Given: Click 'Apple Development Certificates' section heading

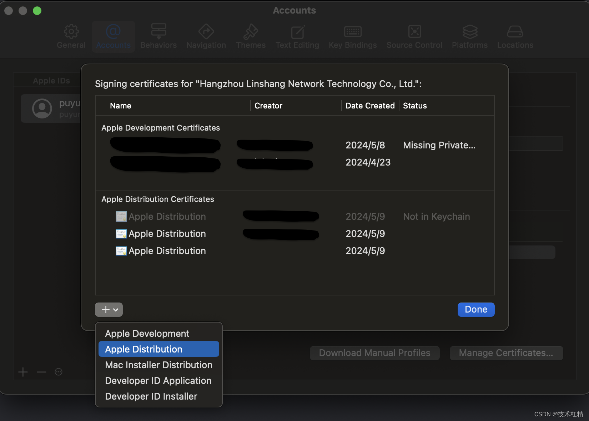Looking at the screenshot, I should pyautogui.click(x=161, y=128).
